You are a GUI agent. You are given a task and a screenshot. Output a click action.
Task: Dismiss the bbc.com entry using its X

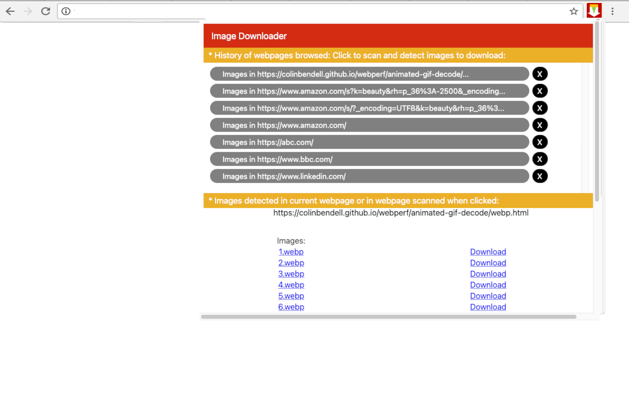pos(540,159)
